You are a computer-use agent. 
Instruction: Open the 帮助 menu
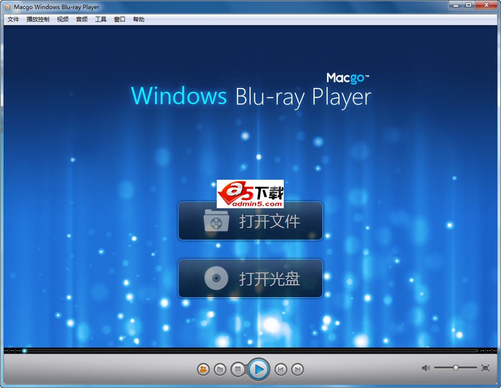(139, 19)
